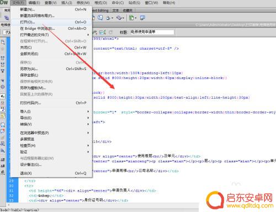Open the script icon dropdown in insert toolbar
This screenshot has width=276, height=212.
tap(120, 18)
